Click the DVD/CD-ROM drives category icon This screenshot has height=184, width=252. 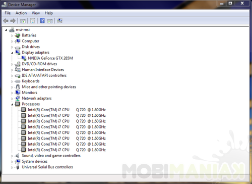(x=18, y=64)
